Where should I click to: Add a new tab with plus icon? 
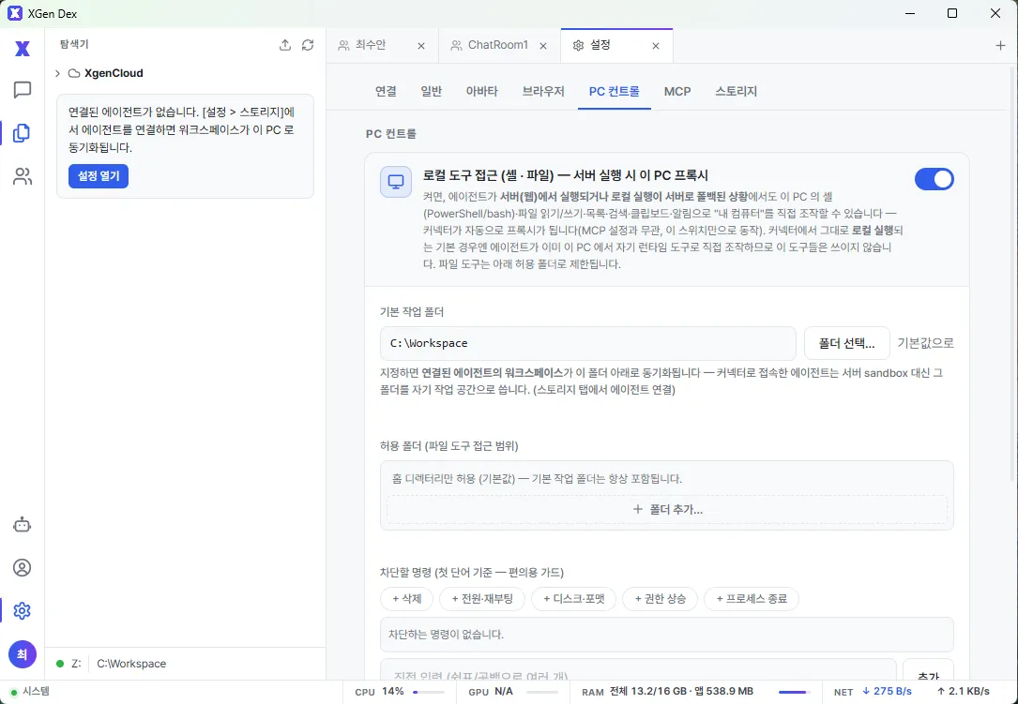[1000, 45]
